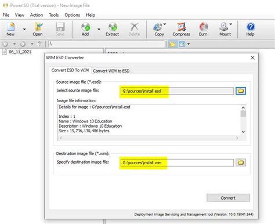The width and height of the screenshot is (275, 224).
Task: Click the image info scroll up arrow
Action: point(243,107)
